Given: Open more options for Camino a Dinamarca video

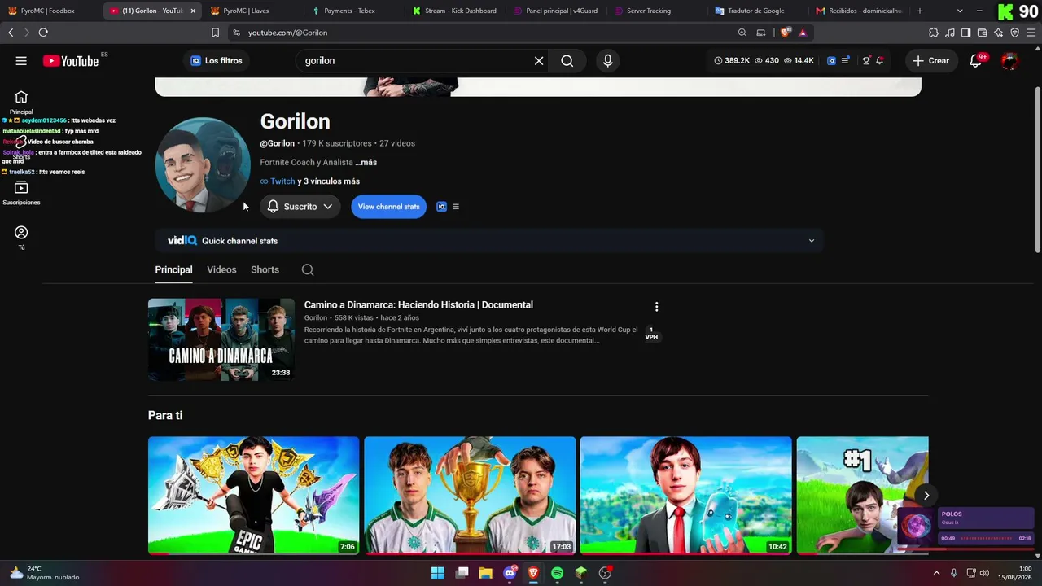Looking at the screenshot, I should point(656,307).
